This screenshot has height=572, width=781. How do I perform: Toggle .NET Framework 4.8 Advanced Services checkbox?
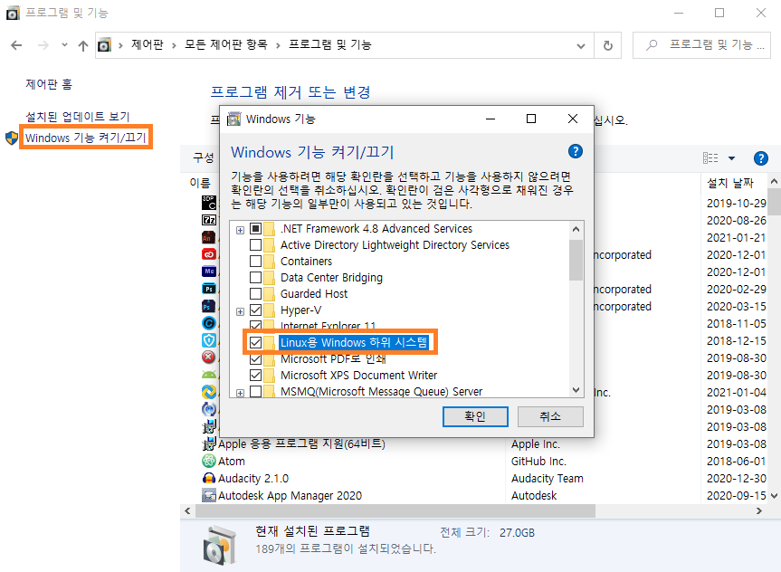click(255, 229)
